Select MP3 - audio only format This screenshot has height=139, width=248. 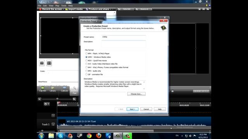pyautogui.click(x=93, y=71)
